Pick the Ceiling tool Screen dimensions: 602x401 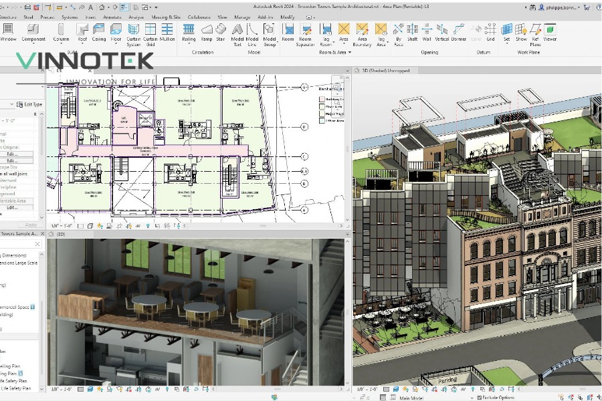99,32
